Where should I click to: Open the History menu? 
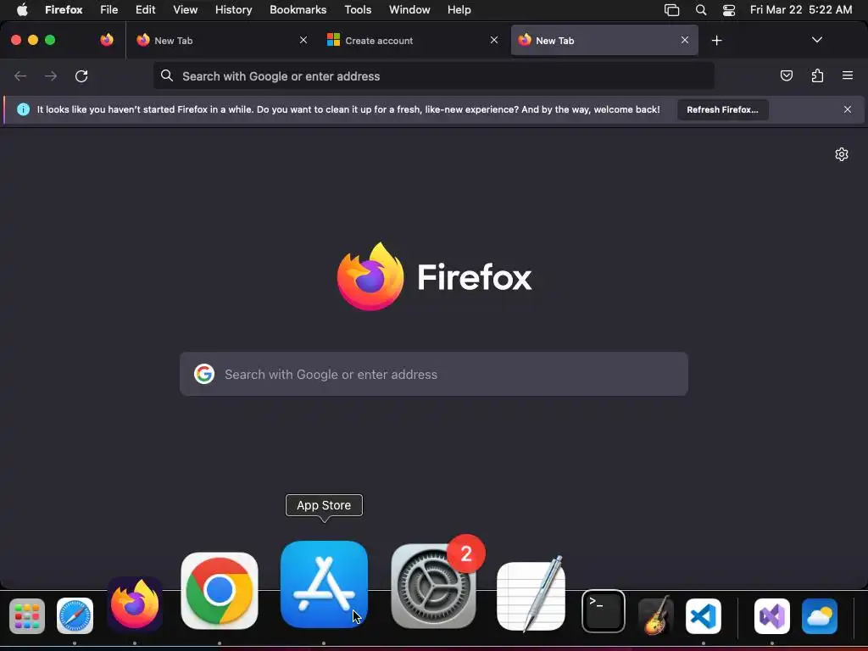click(234, 10)
